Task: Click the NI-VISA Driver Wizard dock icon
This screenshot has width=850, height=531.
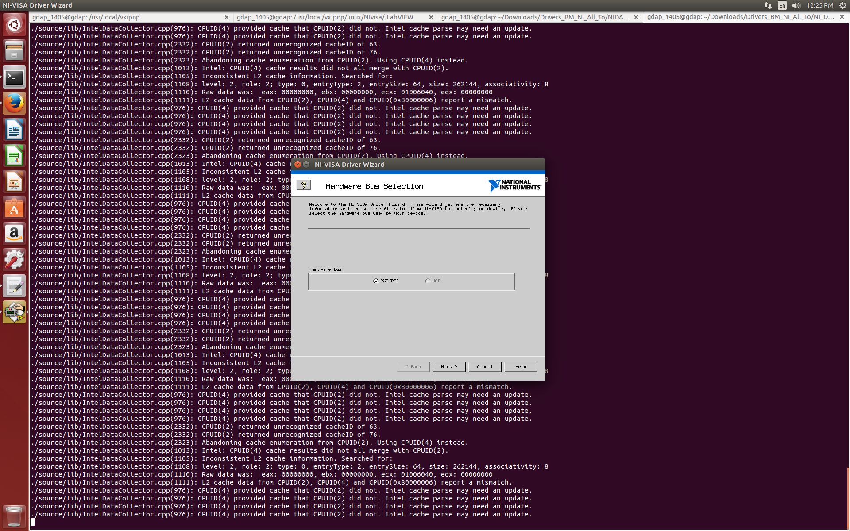Action: point(14,312)
